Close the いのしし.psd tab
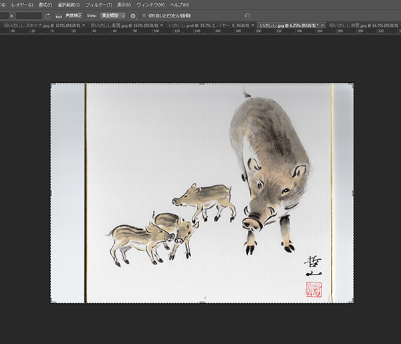The image size is (401, 344). click(x=253, y=25)
